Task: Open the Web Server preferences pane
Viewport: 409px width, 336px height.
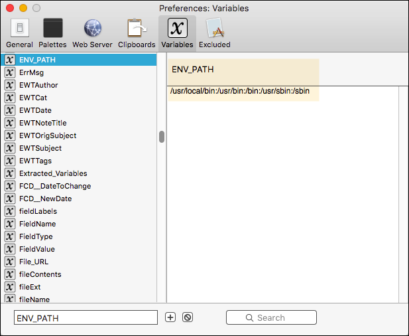Action: [x=92, y=33]
